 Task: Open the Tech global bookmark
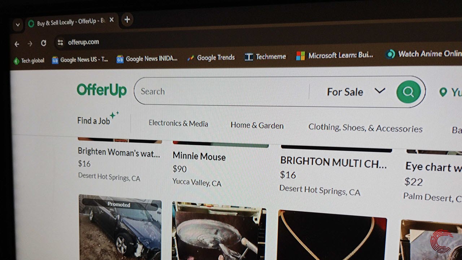point(29,61)
